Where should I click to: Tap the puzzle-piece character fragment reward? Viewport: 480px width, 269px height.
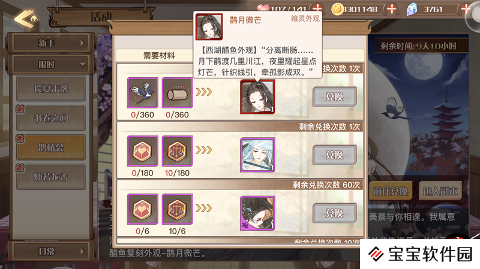pyautogui.click(x=257, y=213)
